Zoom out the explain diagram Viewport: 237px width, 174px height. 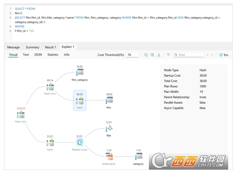pos(146,55)
